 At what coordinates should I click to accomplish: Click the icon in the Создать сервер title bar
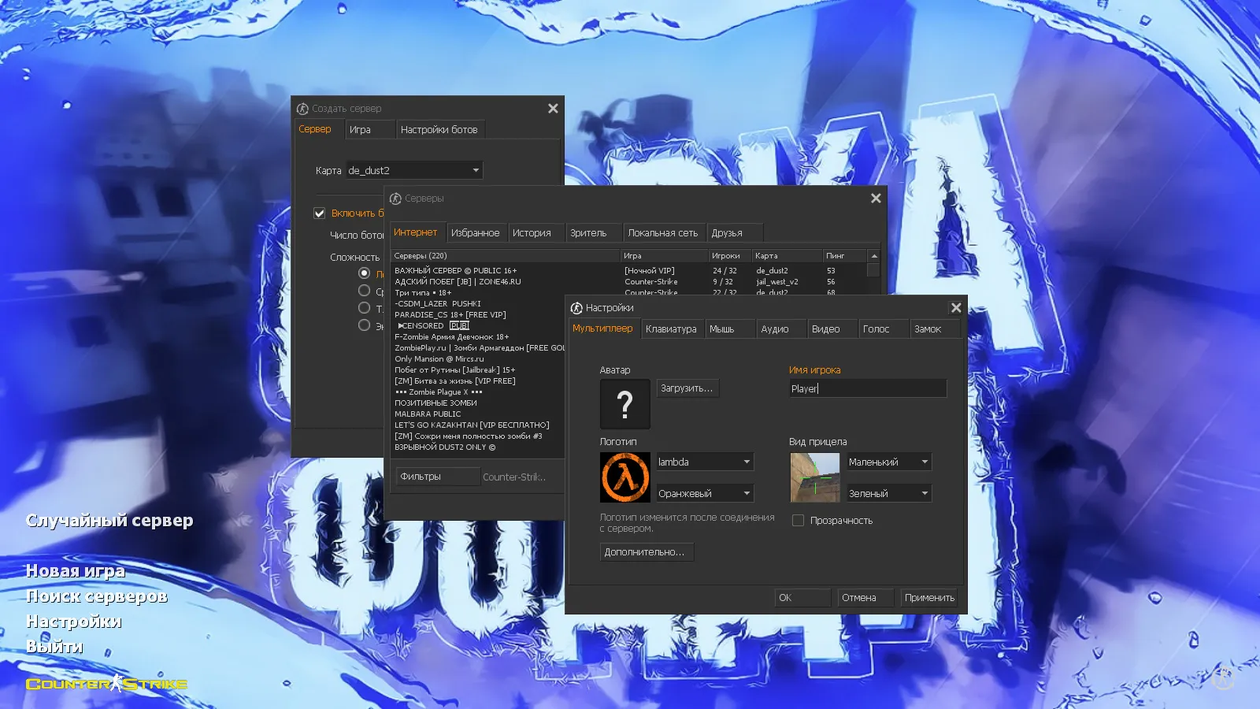pos(303,108)
